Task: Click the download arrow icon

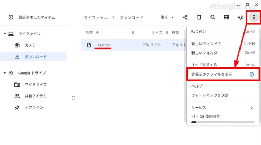Action: (x=17, y=57)
